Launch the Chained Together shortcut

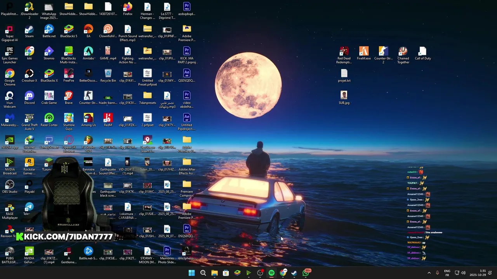(x=403, y=55)
